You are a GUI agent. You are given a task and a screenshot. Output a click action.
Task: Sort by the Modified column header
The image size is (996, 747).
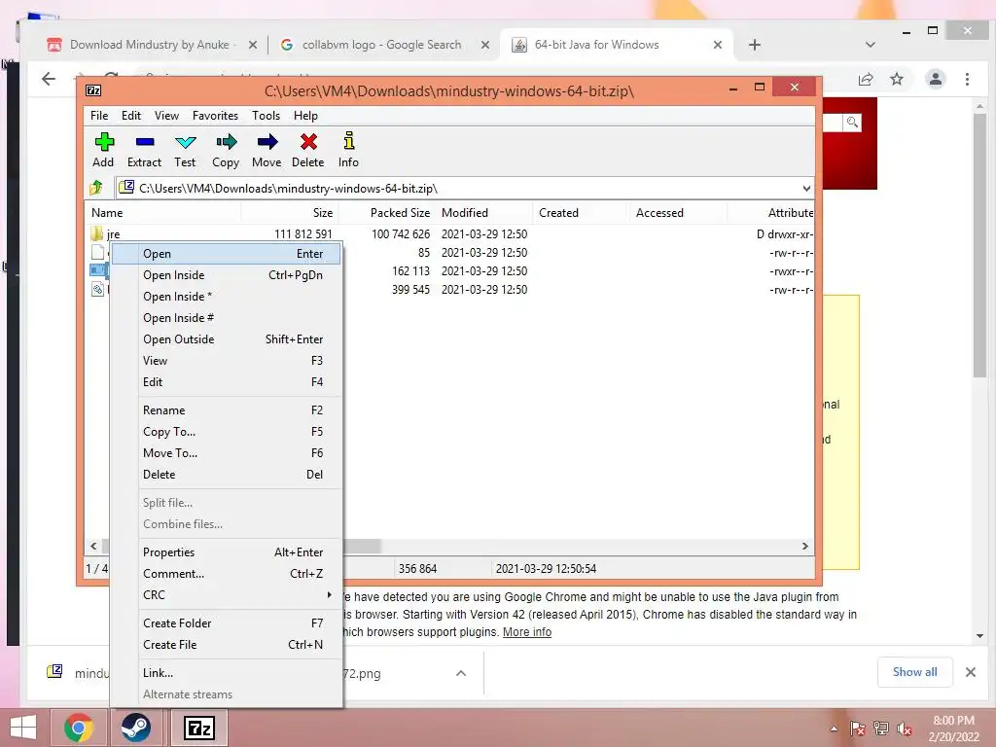pos(483,213)
